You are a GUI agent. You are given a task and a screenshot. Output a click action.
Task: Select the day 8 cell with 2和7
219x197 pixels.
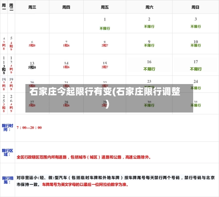click(105, 44)
